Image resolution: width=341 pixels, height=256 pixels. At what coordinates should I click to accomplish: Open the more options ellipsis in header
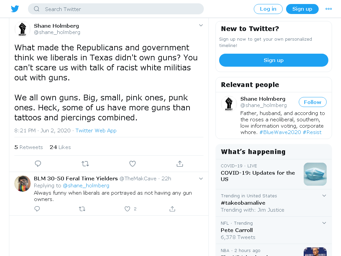329,9
